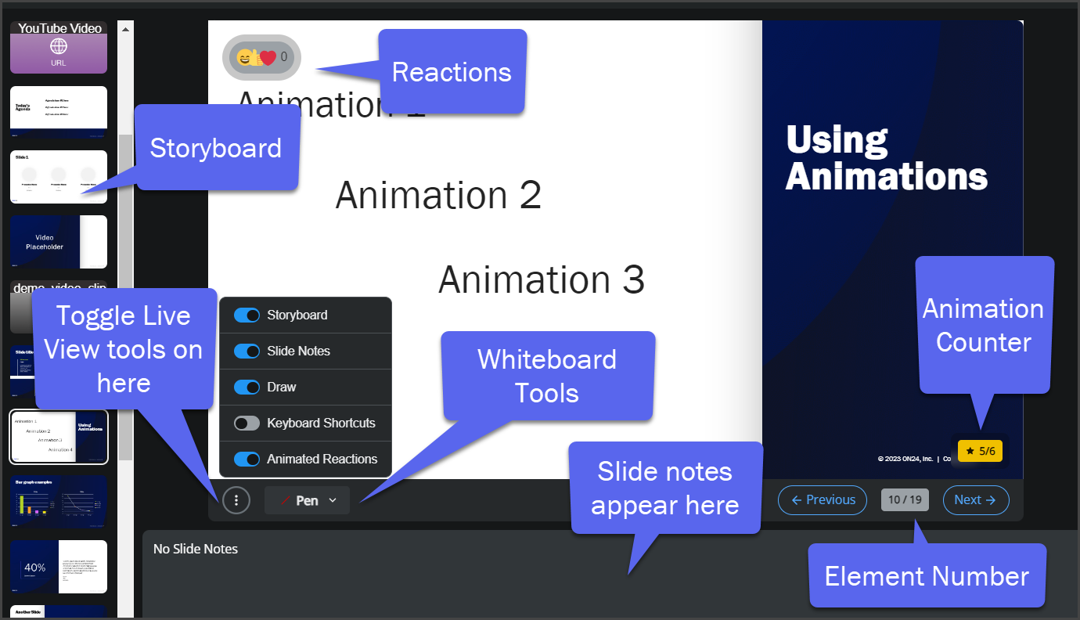Enable the Keyboard Shortcuts switch
Image resolution: width=1080 pixels, height=620 pixels.
click(x=247, y=423)
